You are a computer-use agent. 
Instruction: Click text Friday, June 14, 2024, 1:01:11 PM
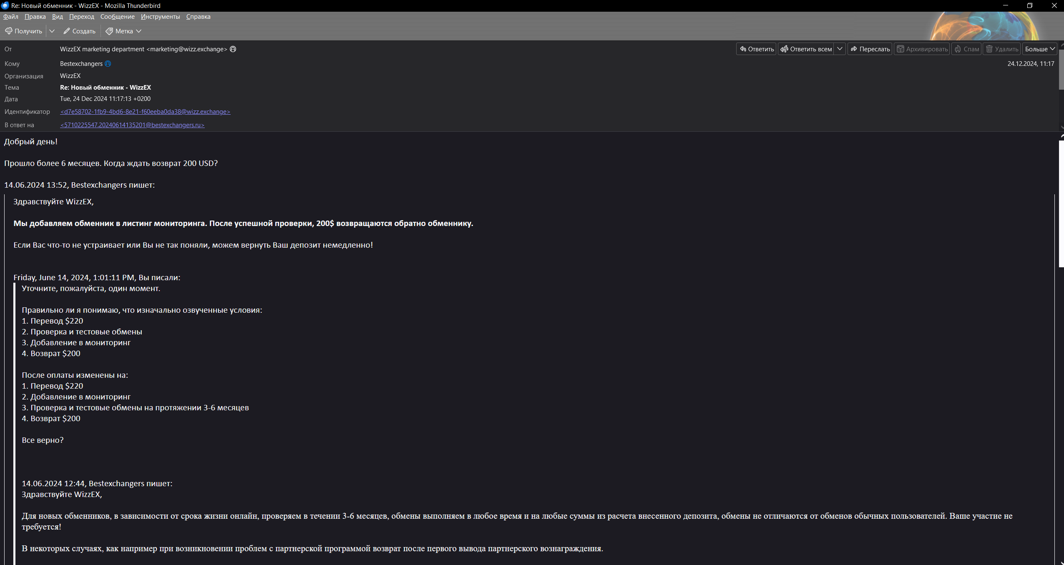coord(74,278)
